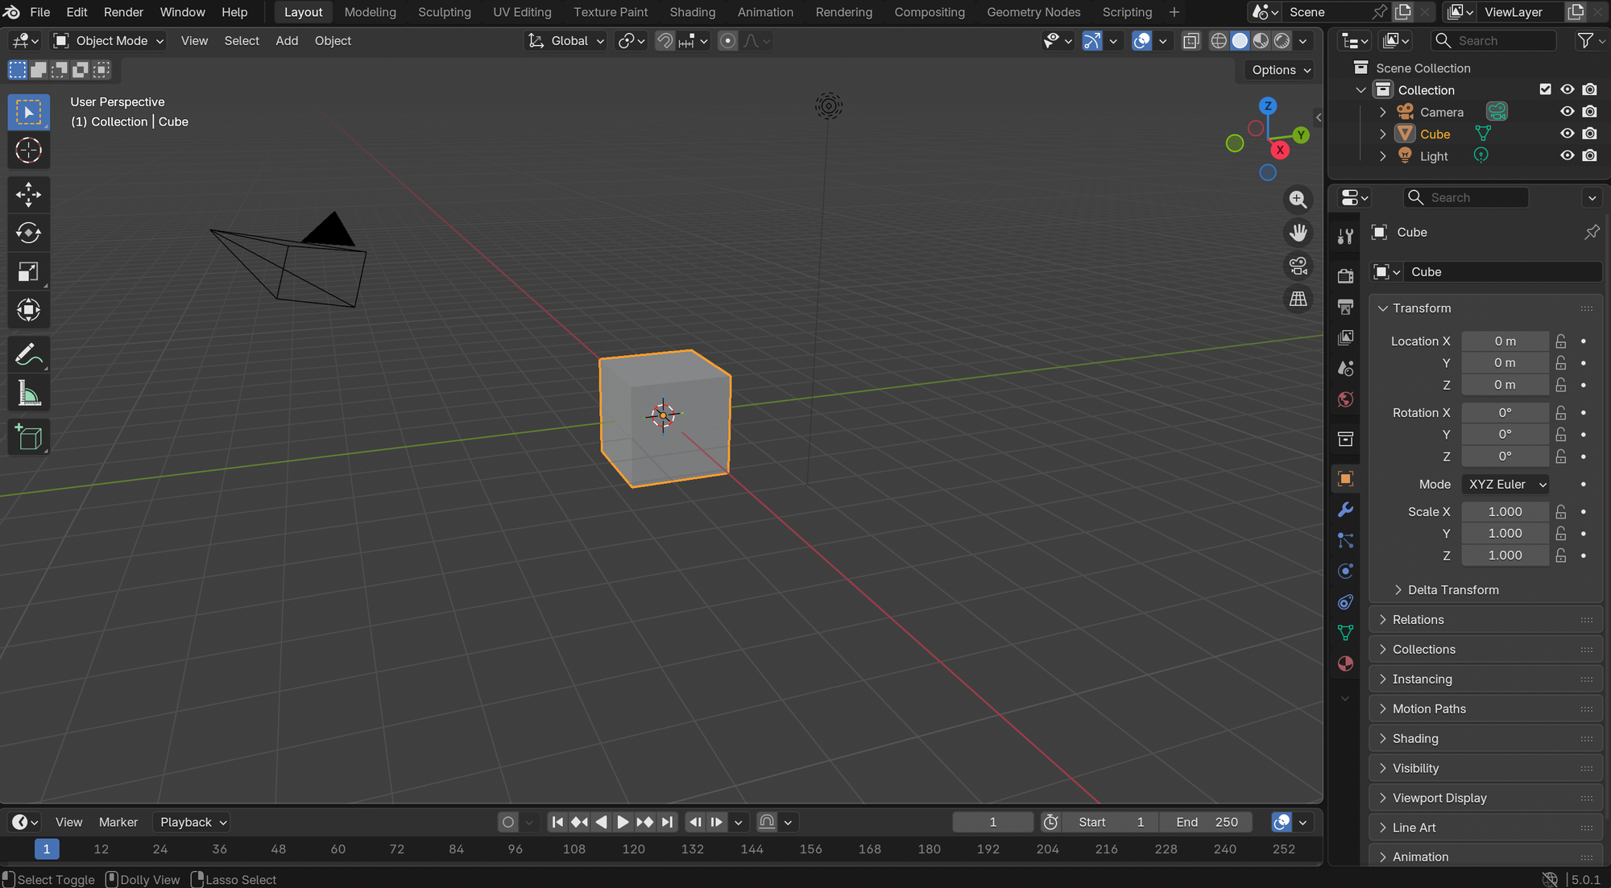Disable Light render camera icon
Viewport: 1611px width, 888px height.
coord(1589,155)
